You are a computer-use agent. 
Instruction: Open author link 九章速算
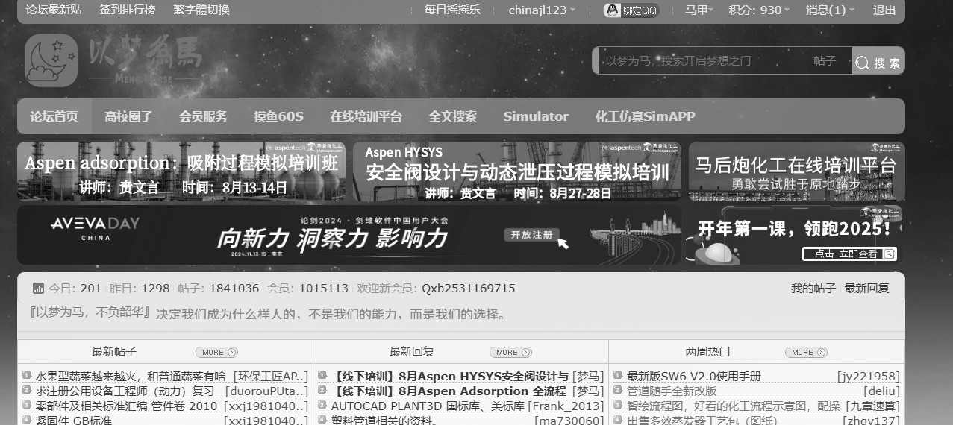click(x=872, y=406)
